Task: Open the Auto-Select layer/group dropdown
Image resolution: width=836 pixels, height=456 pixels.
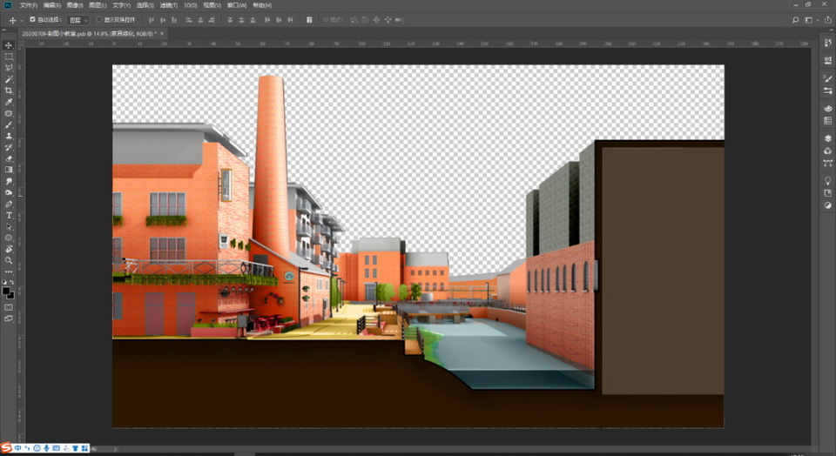Action: (78, 19)
